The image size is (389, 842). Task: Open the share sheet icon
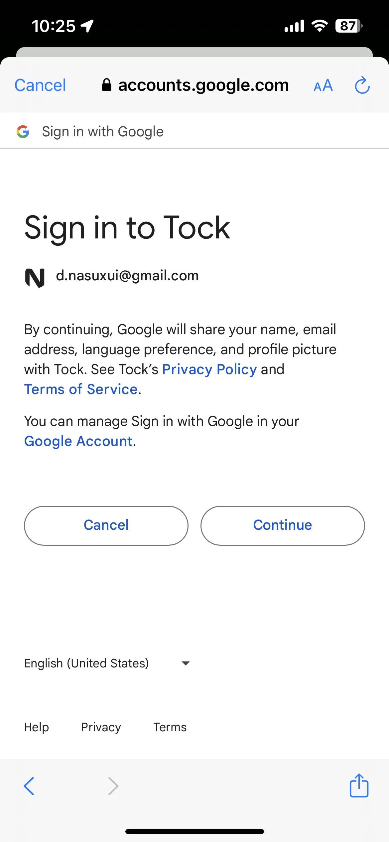[x=359, y=785]
